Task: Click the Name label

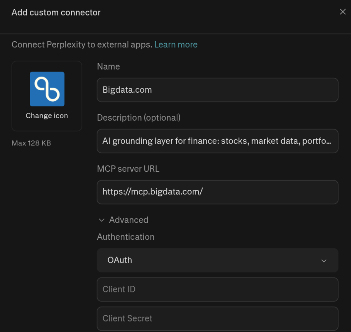Action: (x=108, y=67)
